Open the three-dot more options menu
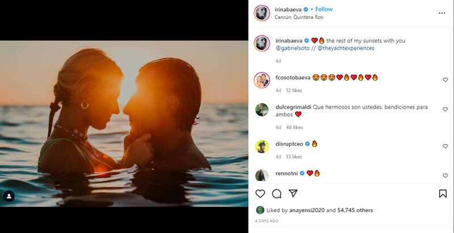The image size is (454, 233). pos(442,13)
